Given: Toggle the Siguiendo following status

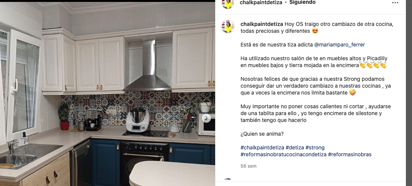Looking at the screenshot, I should (x=303, y=2).
